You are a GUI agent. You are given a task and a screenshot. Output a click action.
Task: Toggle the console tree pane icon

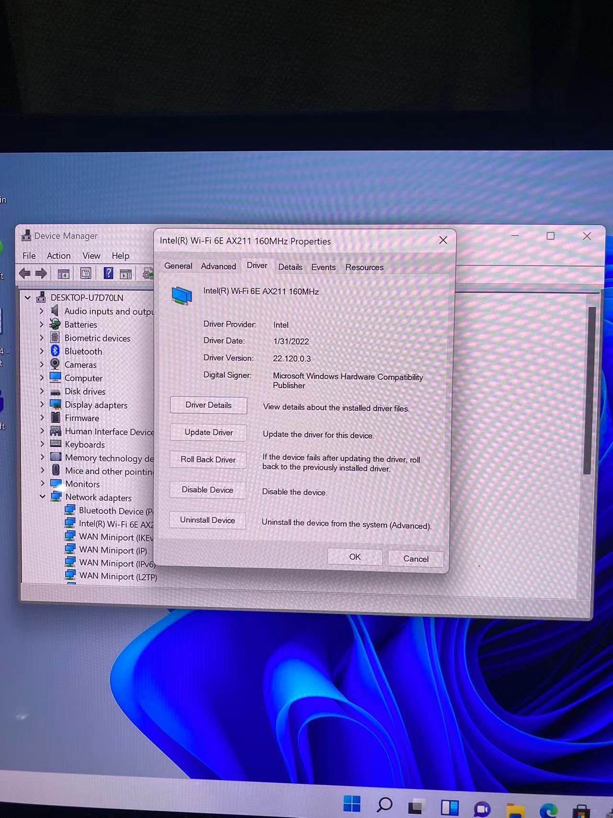pos(63,274)
